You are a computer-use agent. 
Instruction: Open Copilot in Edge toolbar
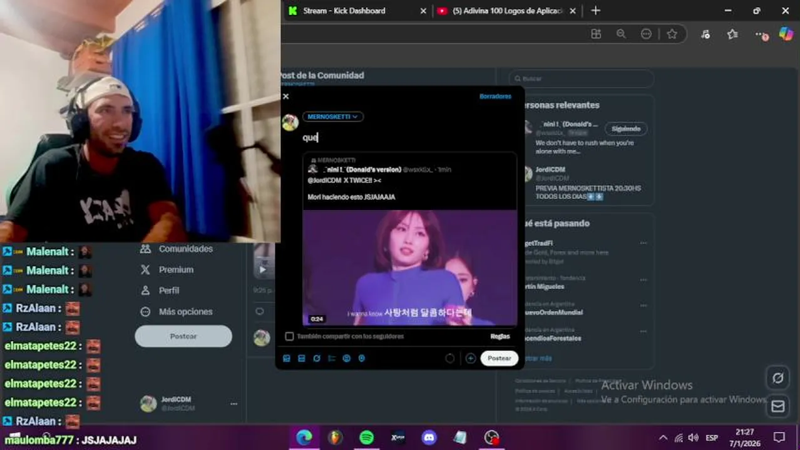(x=786, y=34)
